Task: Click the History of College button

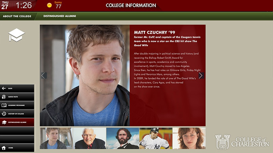Action: 17,114
